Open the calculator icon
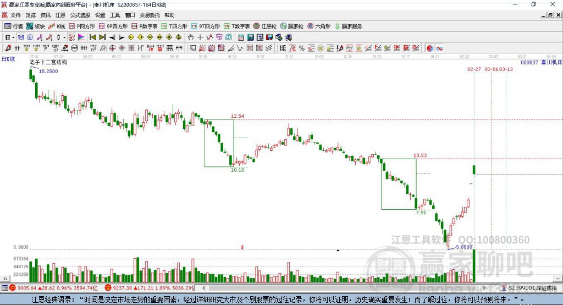Screen dimensions: 563x305 click(250, 37)
